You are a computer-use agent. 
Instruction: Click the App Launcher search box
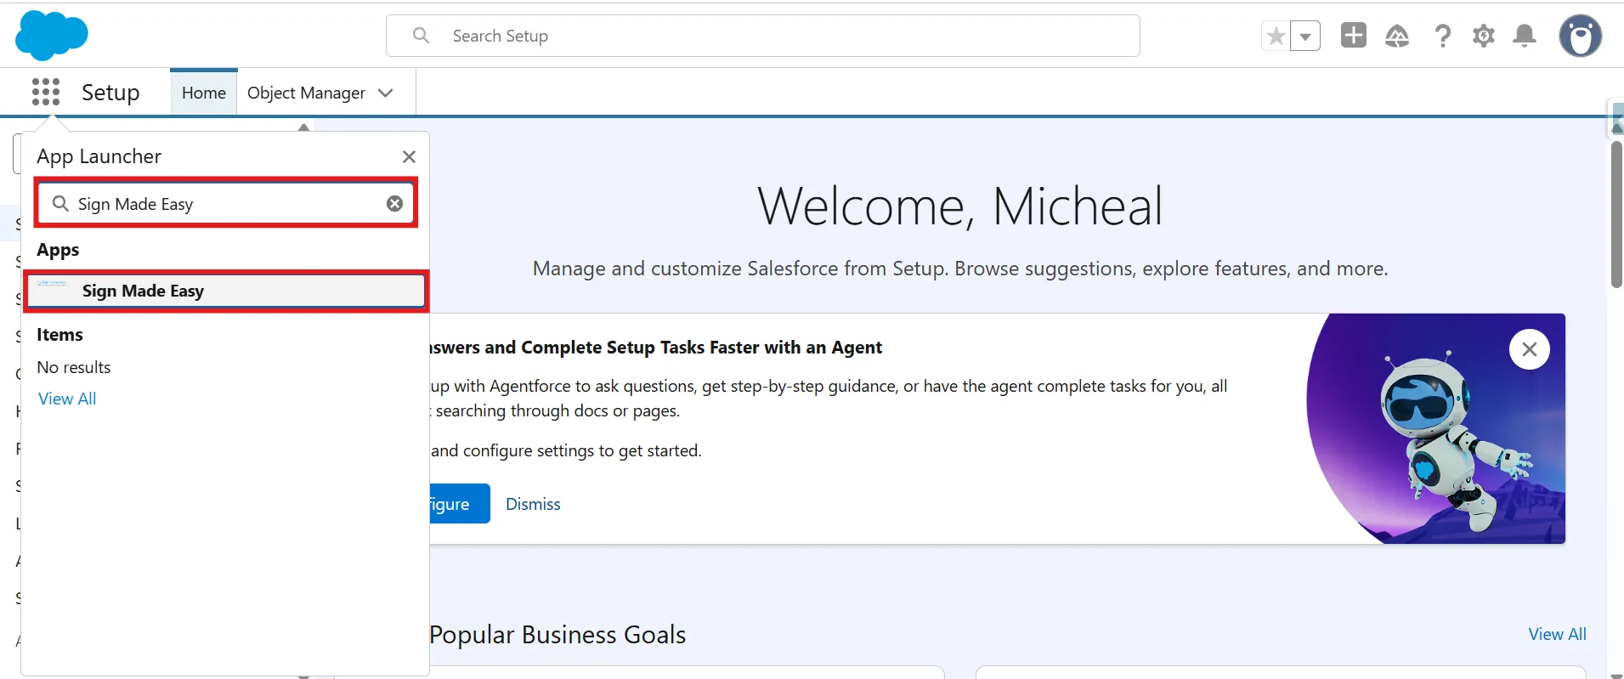coord(225,203)
